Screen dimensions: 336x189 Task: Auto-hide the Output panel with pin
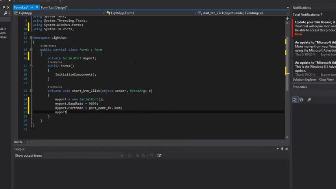pos(282,149)
